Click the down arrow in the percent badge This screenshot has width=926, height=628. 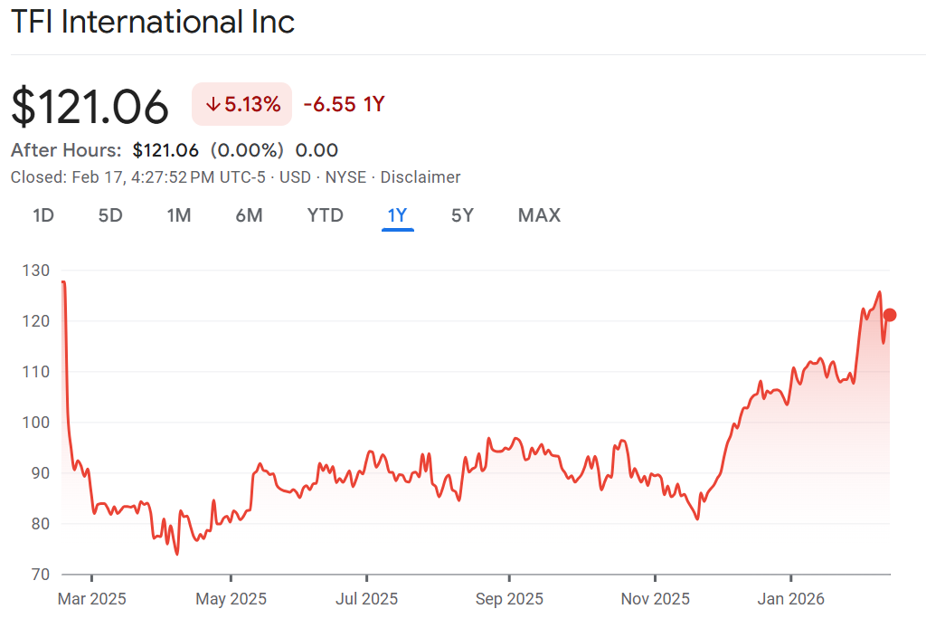click(x=213, y=104)
